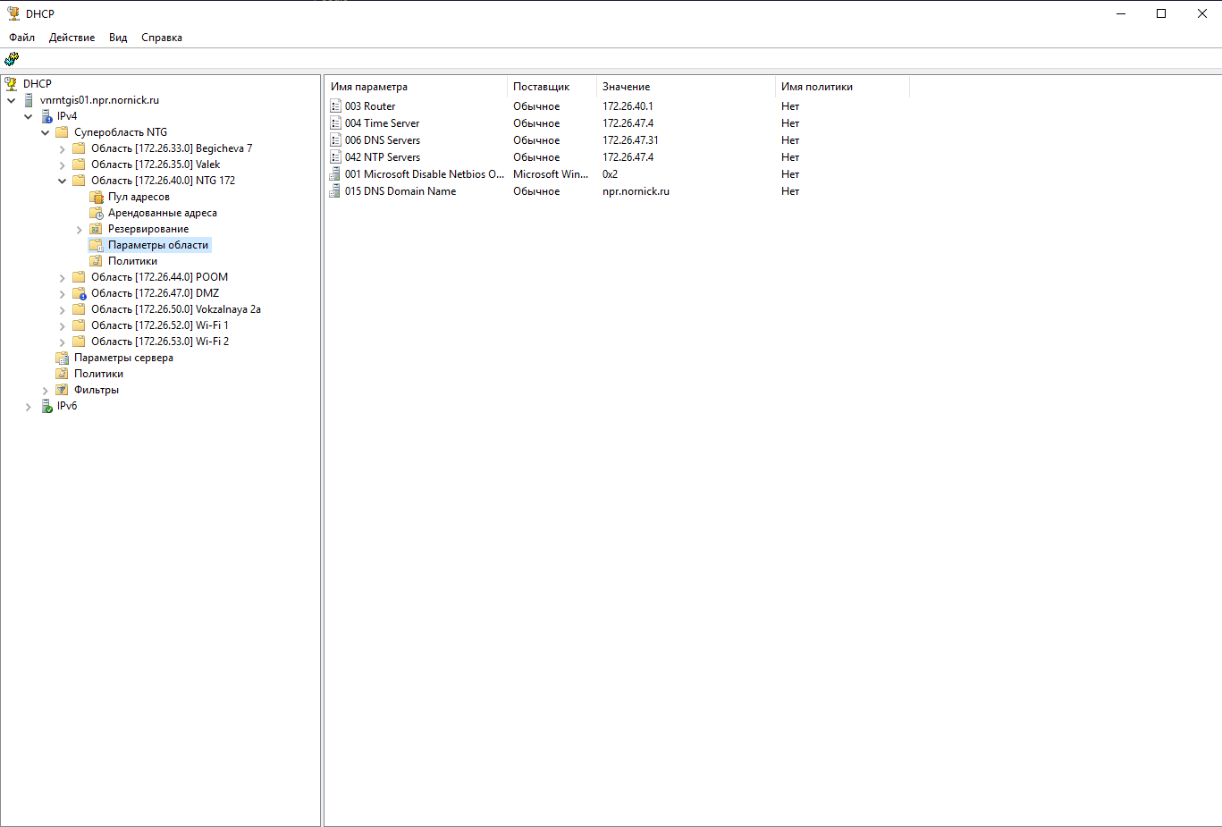Screen dimensions: 1222x827
Task: Open the Действие menu
Action: 72,38
